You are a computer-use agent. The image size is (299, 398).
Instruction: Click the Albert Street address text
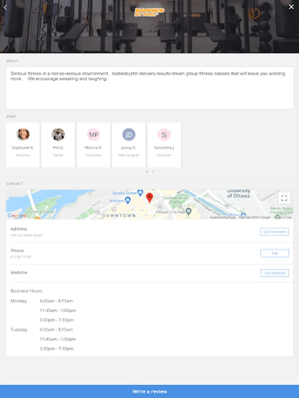27,235
